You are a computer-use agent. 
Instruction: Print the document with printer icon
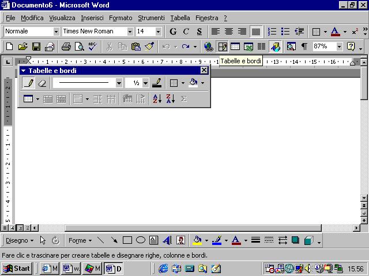(66, 47)
